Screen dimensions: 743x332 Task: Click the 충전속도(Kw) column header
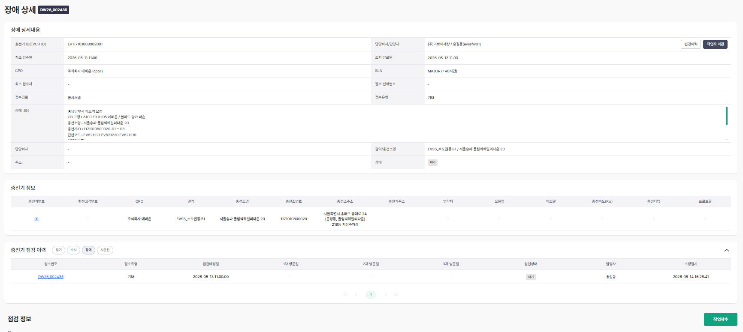click(602, 201)
